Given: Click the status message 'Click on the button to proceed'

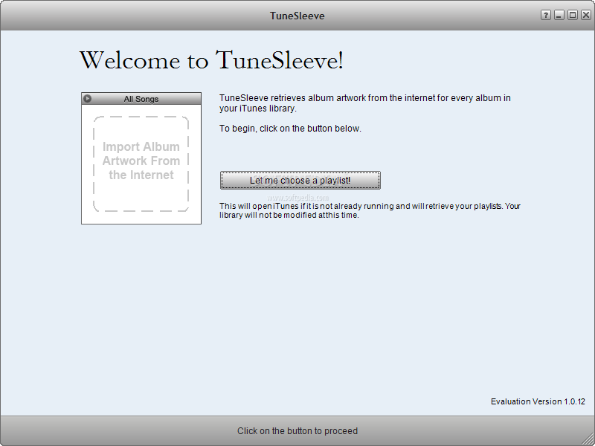Looking at the screenshot, I should (297, 431).
